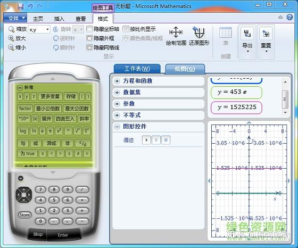The image size is (298, 248).
Task: Open the 文件 file menu
Action: point(15,18)
